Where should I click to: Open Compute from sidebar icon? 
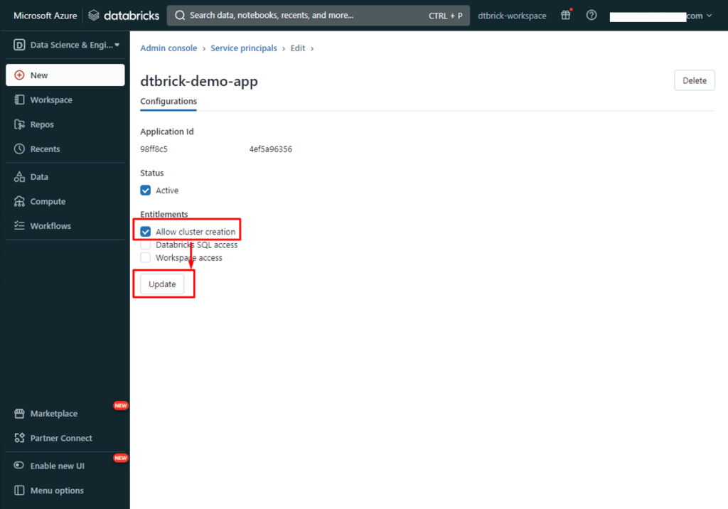pyautogui.click(x=19, y=202)
